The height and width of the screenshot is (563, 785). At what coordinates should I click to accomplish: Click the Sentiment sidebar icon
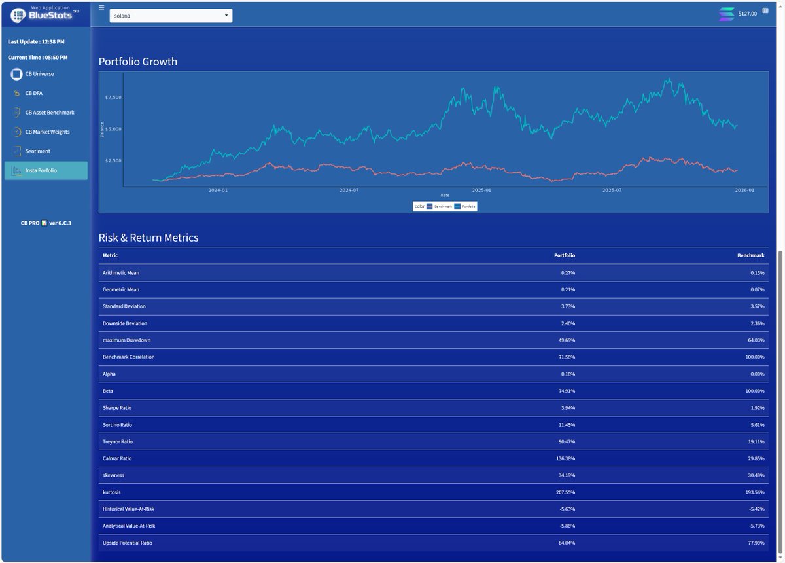17,151
